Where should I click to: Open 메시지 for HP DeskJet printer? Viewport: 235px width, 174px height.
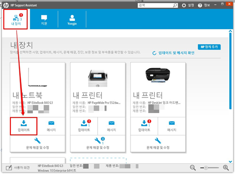[x=172, y=126]
